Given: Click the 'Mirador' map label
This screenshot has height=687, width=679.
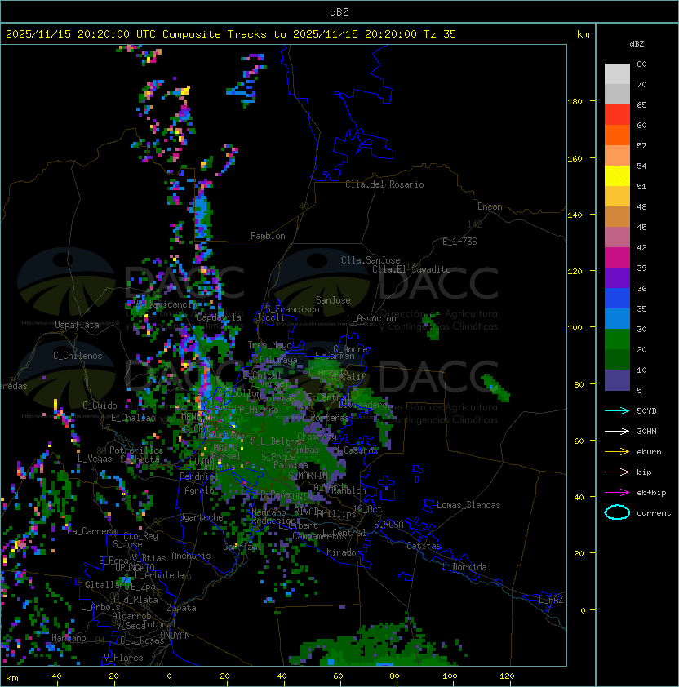Looking at the screenshot, I should (x=344, y=552).
